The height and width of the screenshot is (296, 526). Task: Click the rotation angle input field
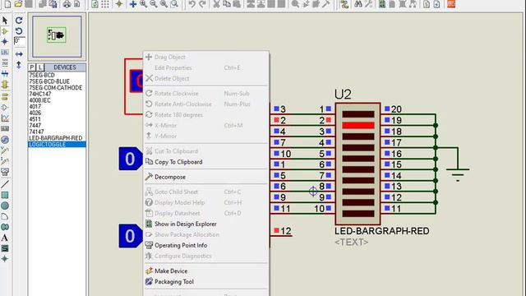[x=20, y=41]
